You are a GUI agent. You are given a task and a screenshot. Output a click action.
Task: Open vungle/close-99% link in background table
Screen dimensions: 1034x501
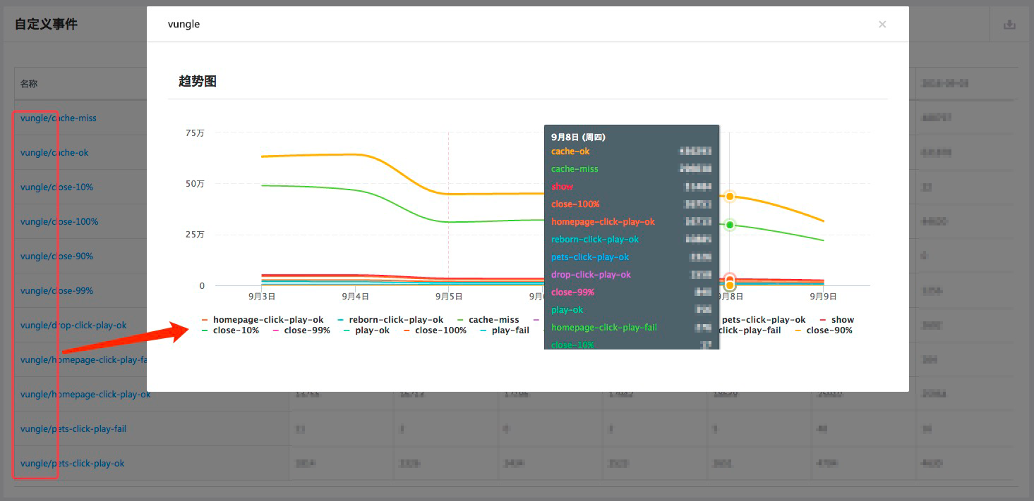click(56, 291)
